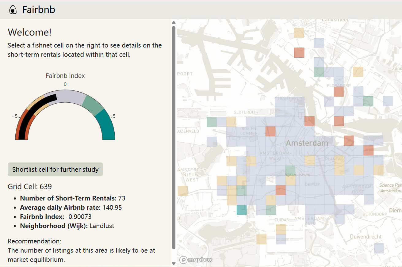
Task: Click the mapbox logo on the map
Action: [x=196, y=260]
